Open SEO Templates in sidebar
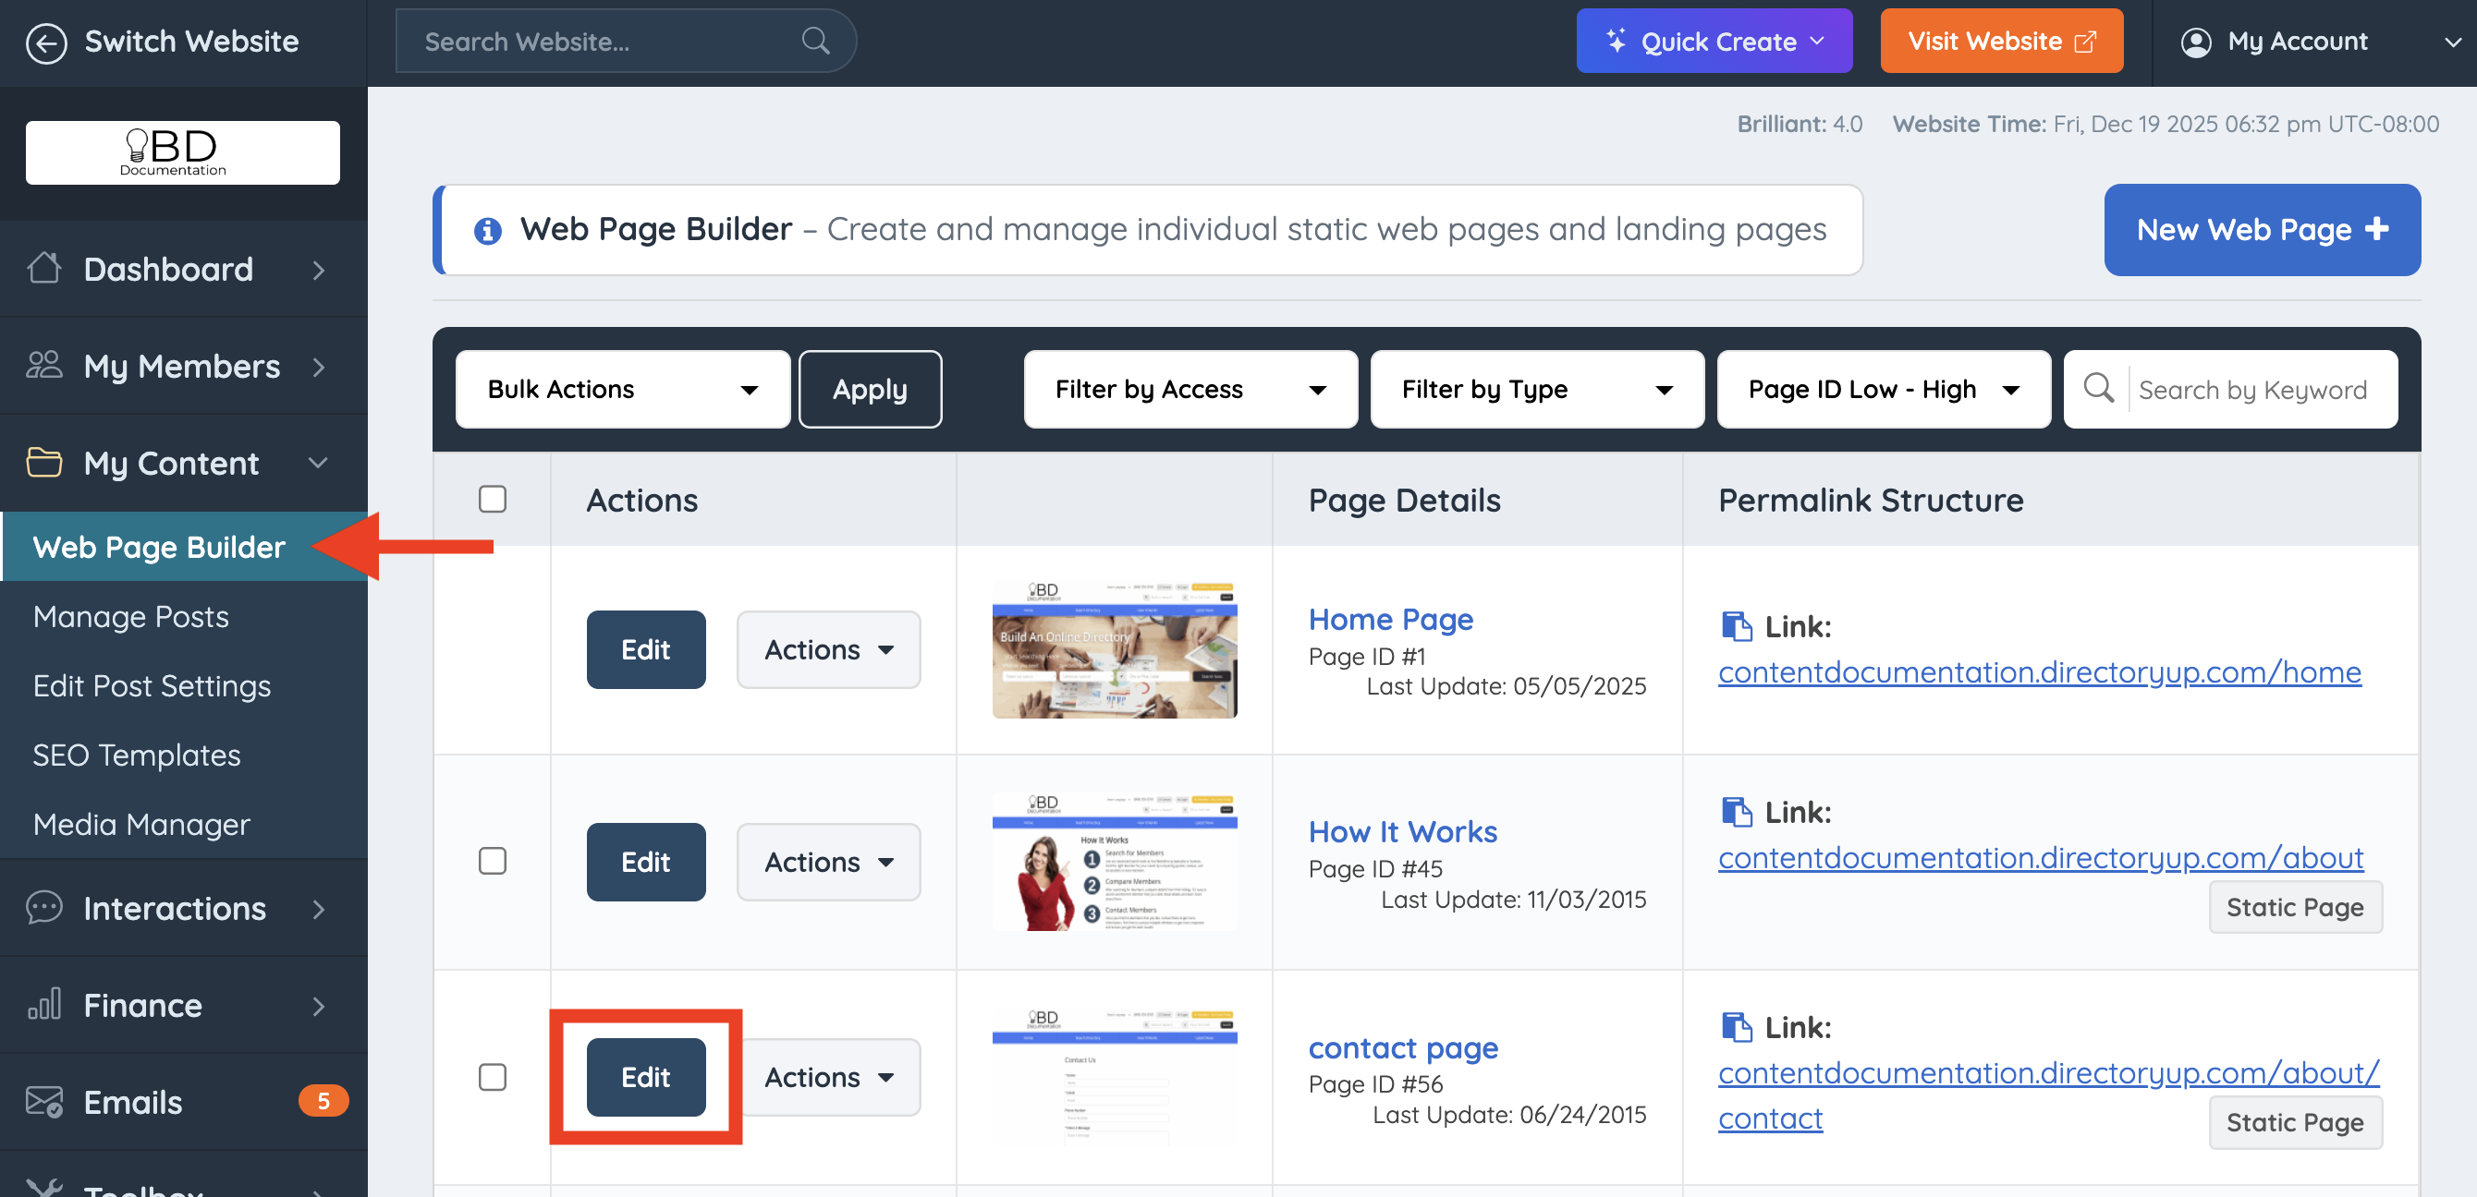Image resolution: width=2477 pixels, height=1197 pixels. (x=137, y=755)
